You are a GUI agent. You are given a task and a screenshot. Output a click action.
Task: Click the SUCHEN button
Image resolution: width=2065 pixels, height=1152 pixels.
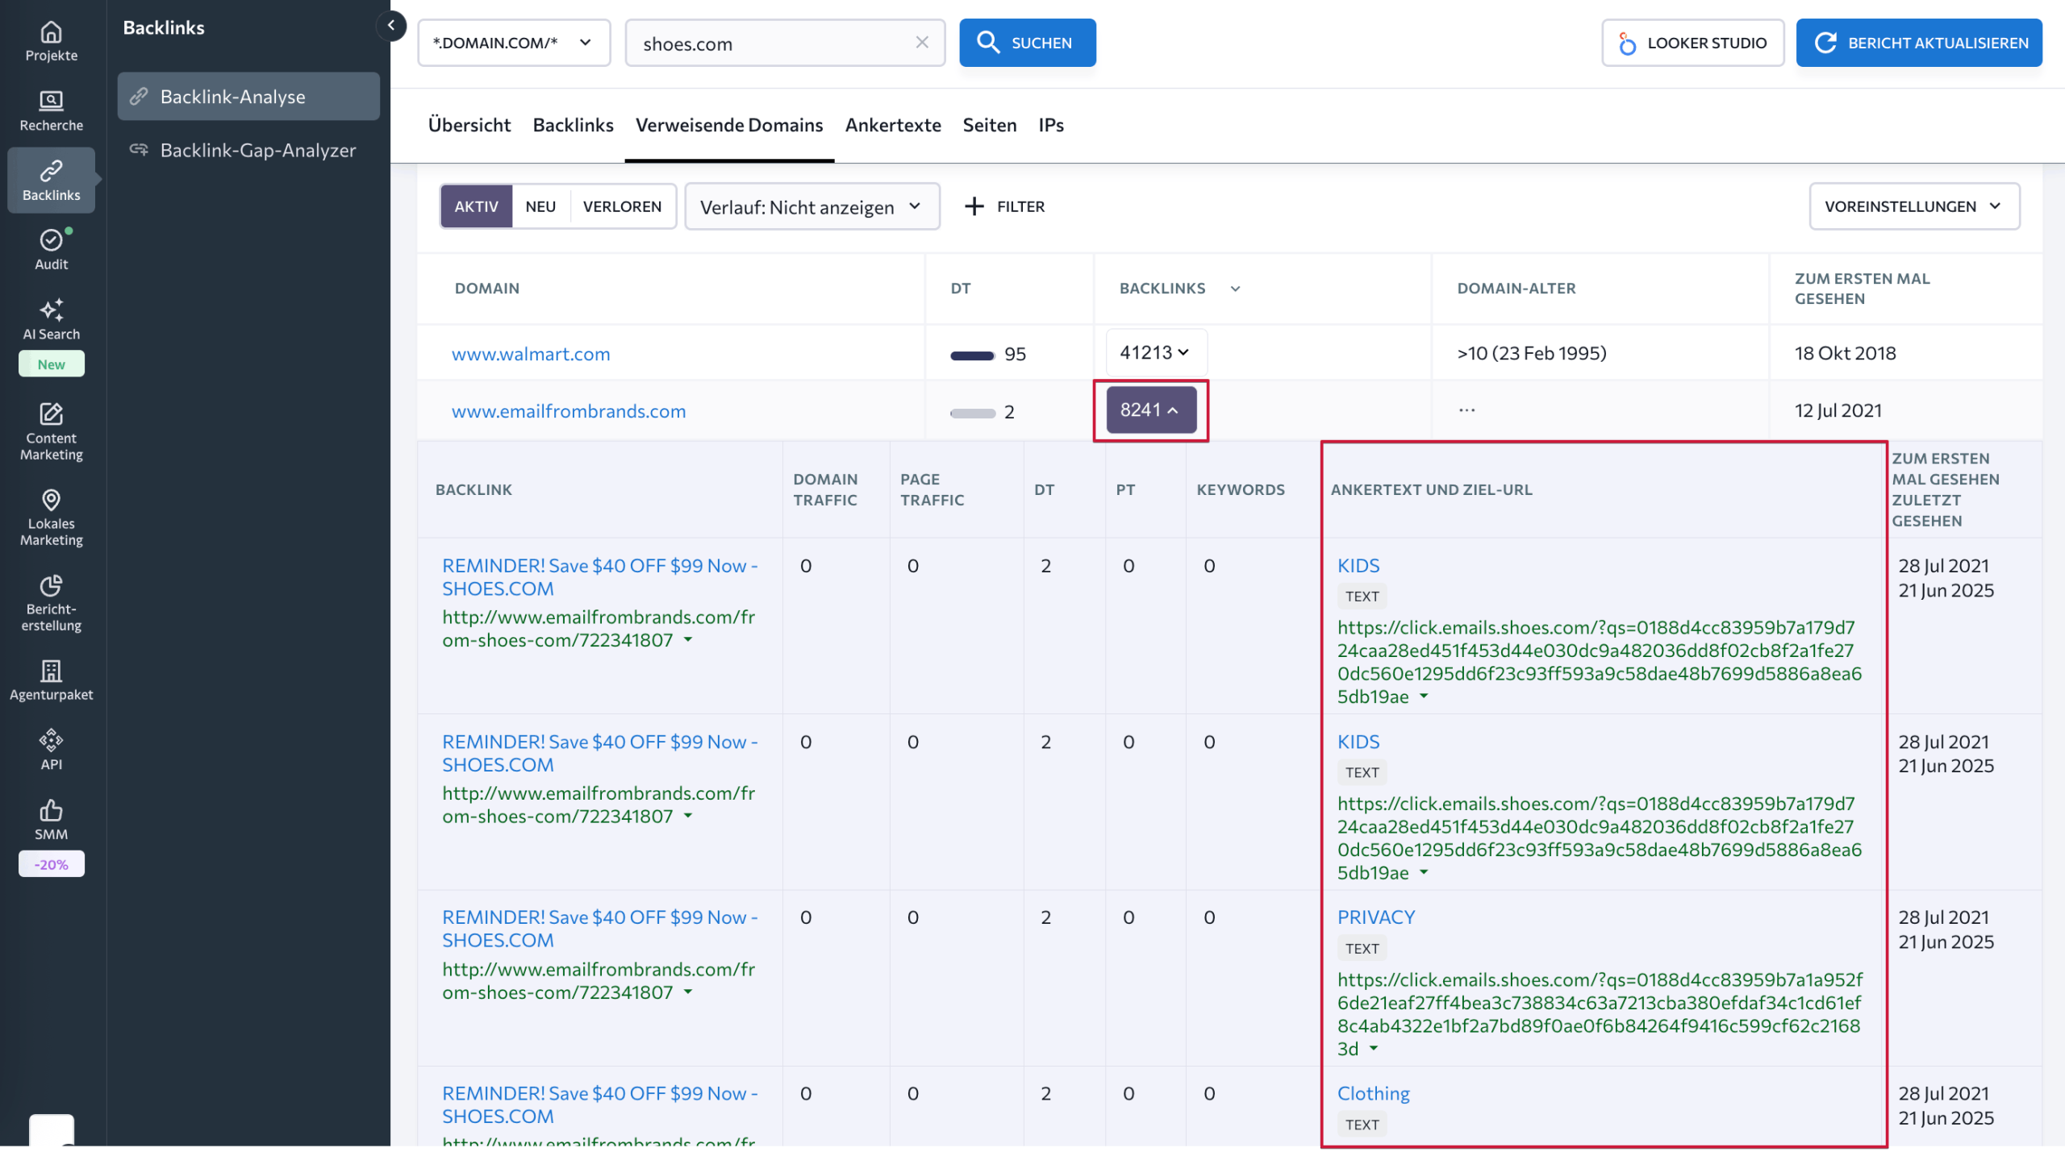1028,43
